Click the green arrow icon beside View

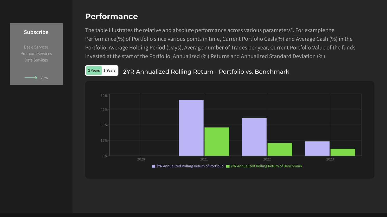31,78
